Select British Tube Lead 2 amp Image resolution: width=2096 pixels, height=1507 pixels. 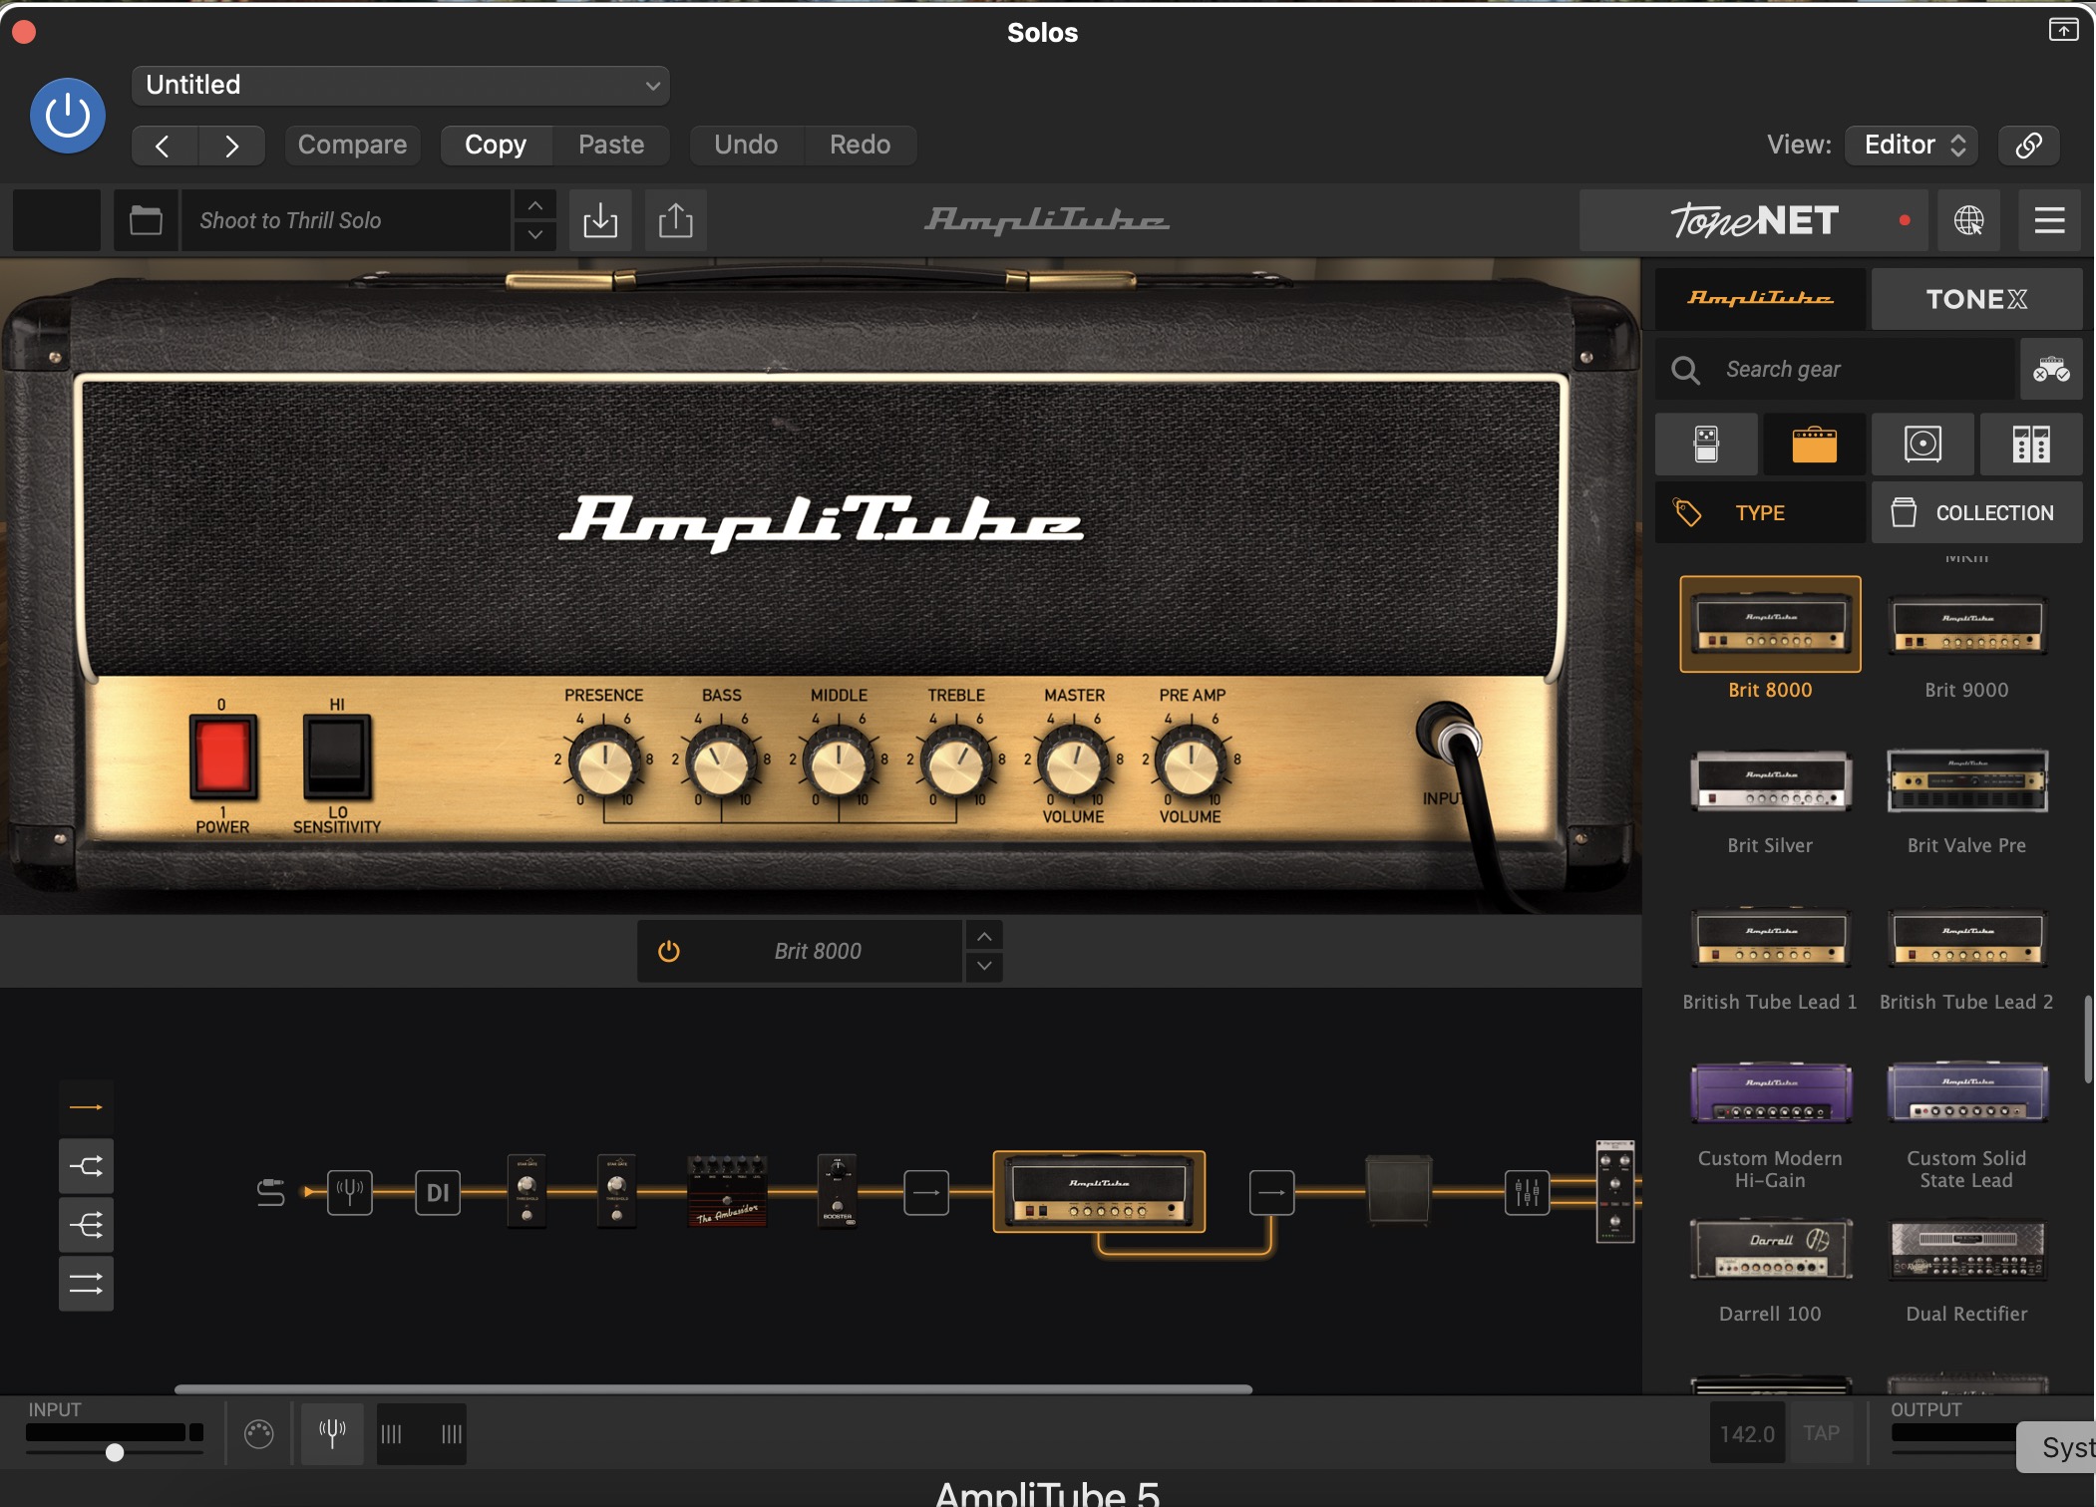click(1966, 938)
